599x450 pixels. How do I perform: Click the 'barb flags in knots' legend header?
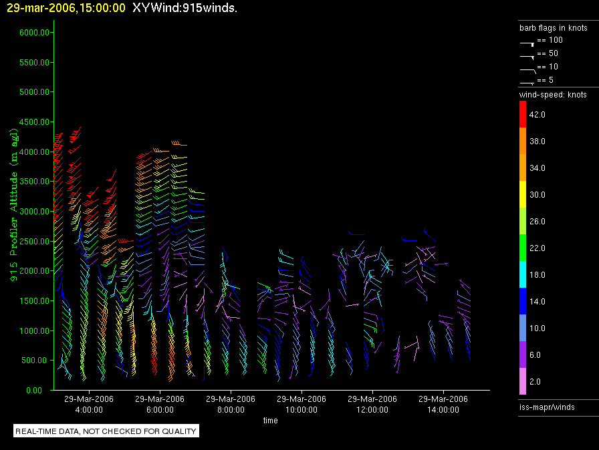553,28
